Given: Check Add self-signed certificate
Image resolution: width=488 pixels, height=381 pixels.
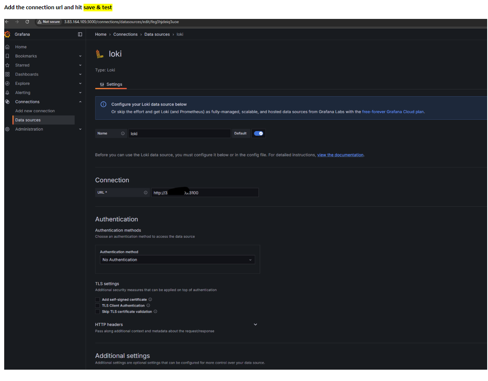Looking at the screenshot, I should (97, 300).
